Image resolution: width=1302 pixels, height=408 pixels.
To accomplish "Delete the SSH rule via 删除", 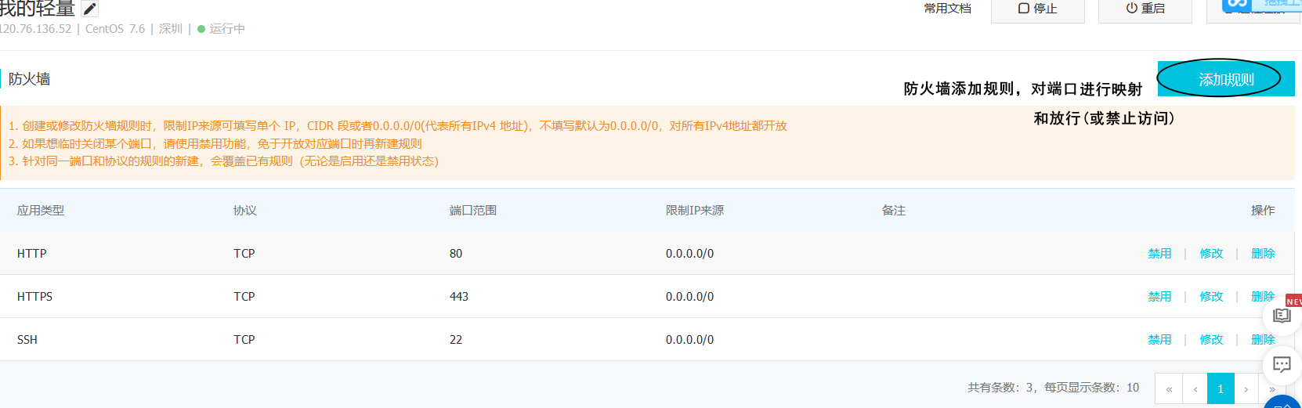I will [1263, 340].
